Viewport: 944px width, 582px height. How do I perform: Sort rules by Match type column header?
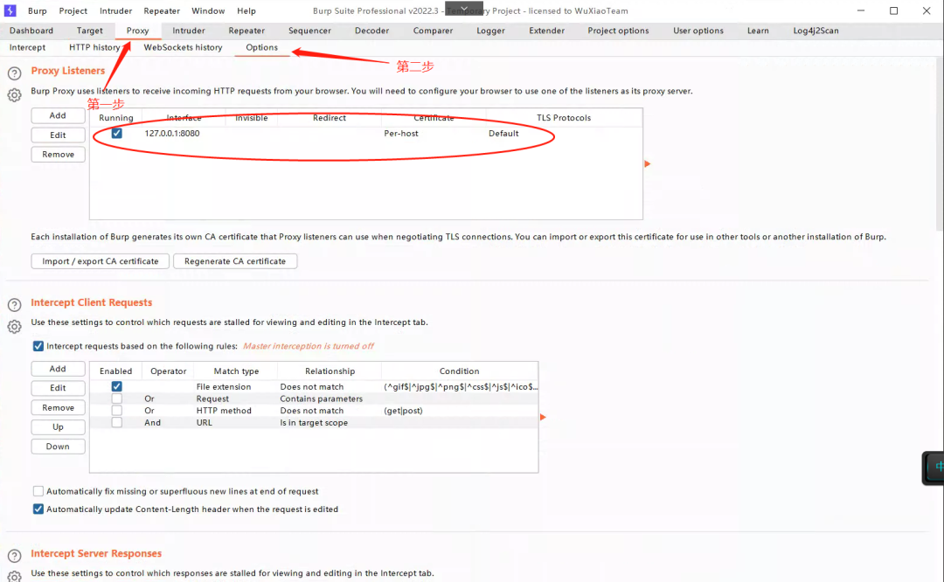coord(236,371)
